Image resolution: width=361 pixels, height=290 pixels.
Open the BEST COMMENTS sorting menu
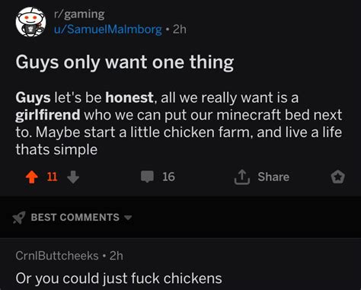click(x=75, y=218)
